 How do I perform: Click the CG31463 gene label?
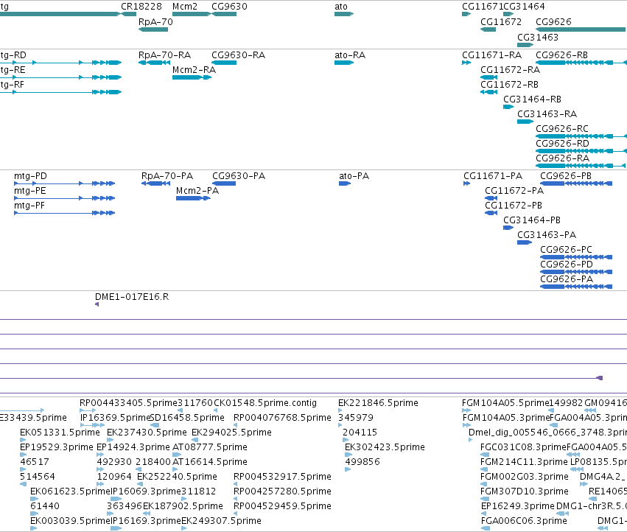tap(537, 37)
